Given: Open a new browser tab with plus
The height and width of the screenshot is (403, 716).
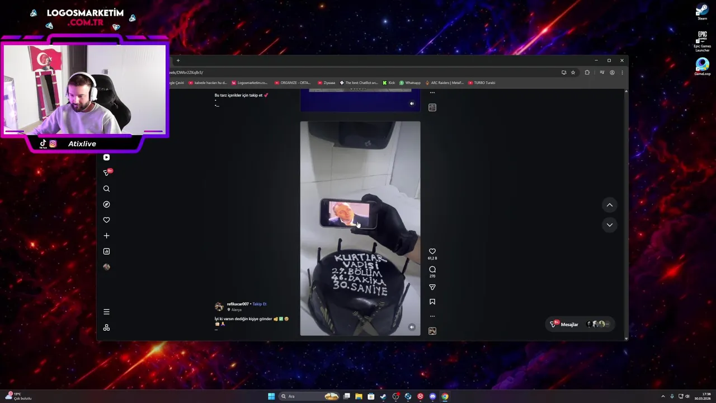Looking at the screenshot, I should [x=178, y=60].
